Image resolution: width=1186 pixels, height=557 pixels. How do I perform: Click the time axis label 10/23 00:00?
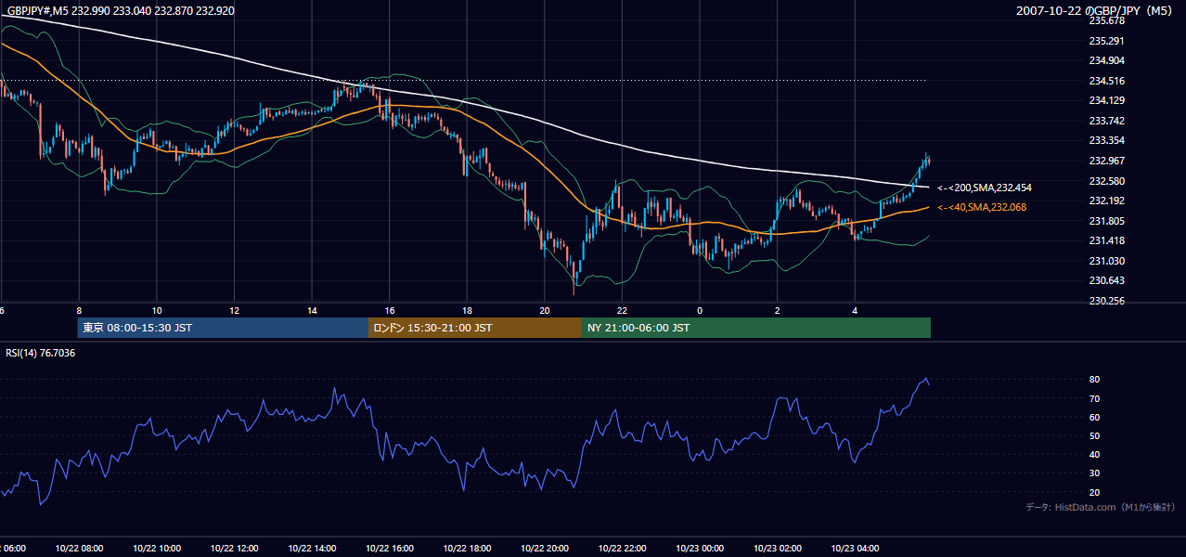pos(700,549)
